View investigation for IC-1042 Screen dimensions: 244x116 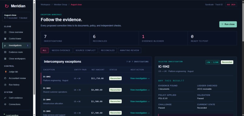(140, 78)
